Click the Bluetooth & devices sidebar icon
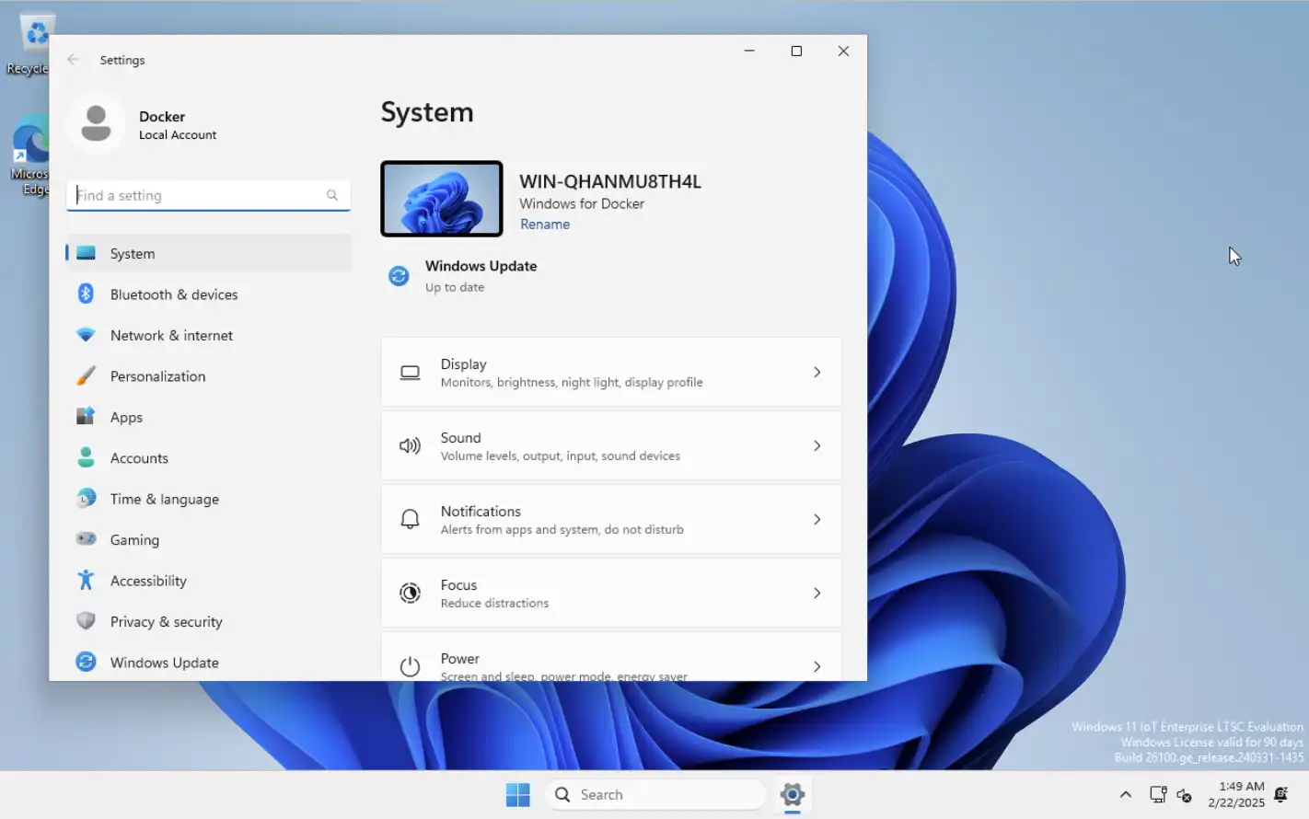The image size is (1309, 819). pyautogui.click(x=86, y=294)
